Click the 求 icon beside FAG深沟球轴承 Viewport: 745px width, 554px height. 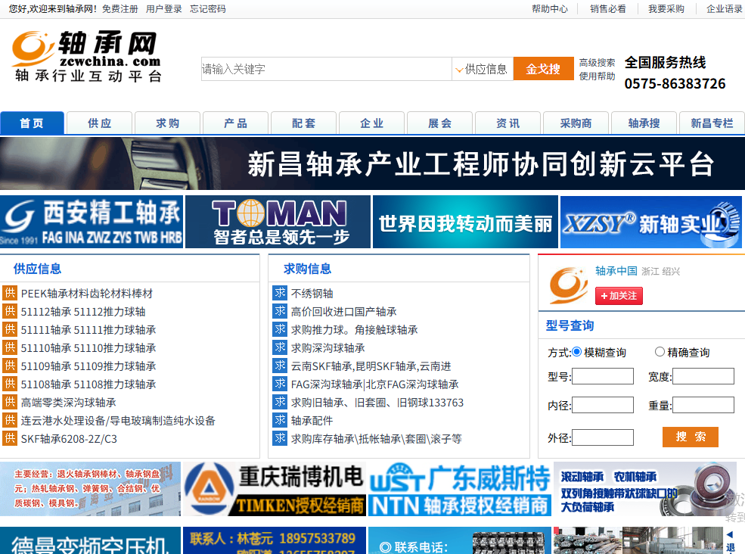click(x=280, y=384)
